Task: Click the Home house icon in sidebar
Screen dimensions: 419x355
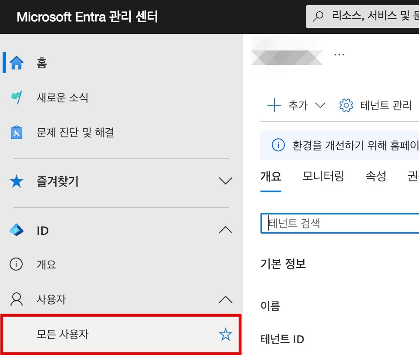Action: [x=17, y=63]
